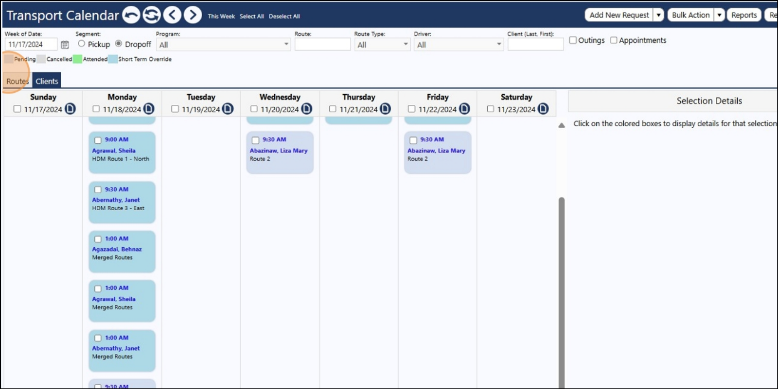Click the Bulk Action button
778x389 pixels.
coord(690,15)
